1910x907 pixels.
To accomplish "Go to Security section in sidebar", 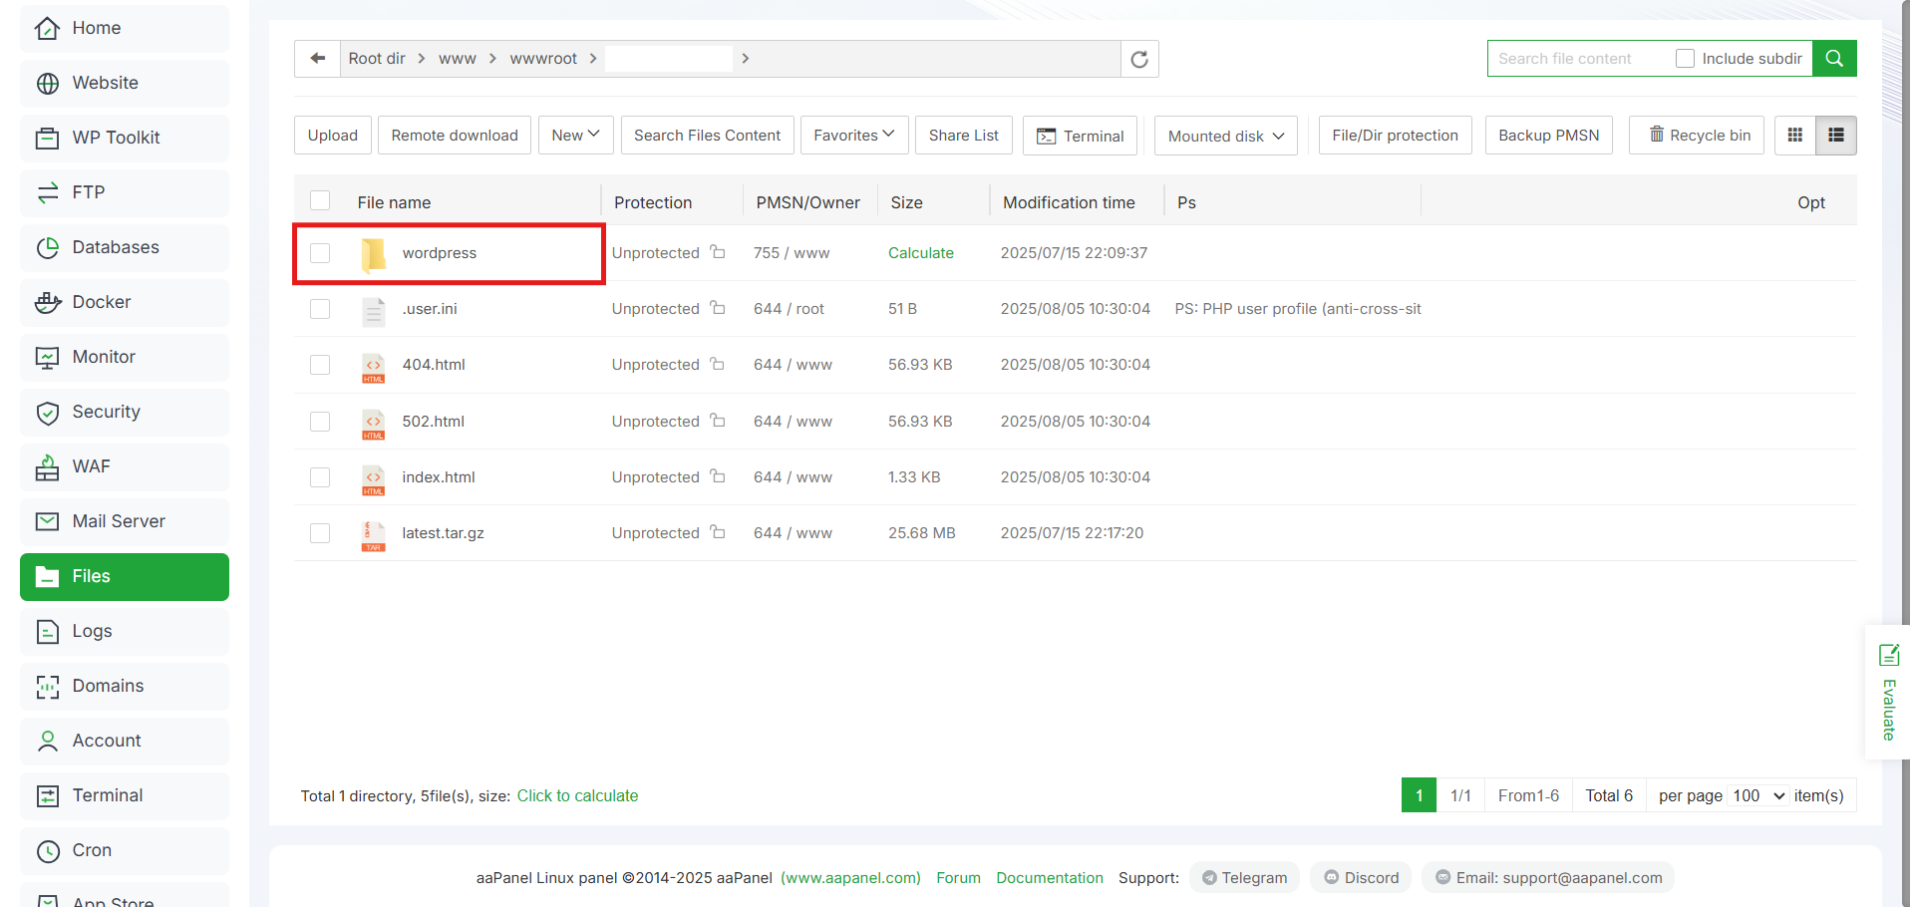I will click(x=106, y=412).
